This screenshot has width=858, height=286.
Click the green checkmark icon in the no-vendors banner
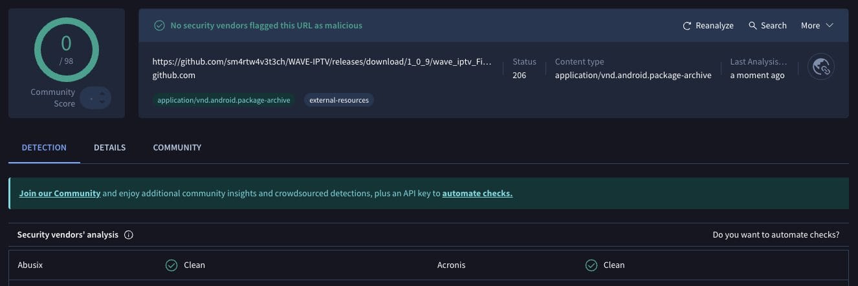159,26
